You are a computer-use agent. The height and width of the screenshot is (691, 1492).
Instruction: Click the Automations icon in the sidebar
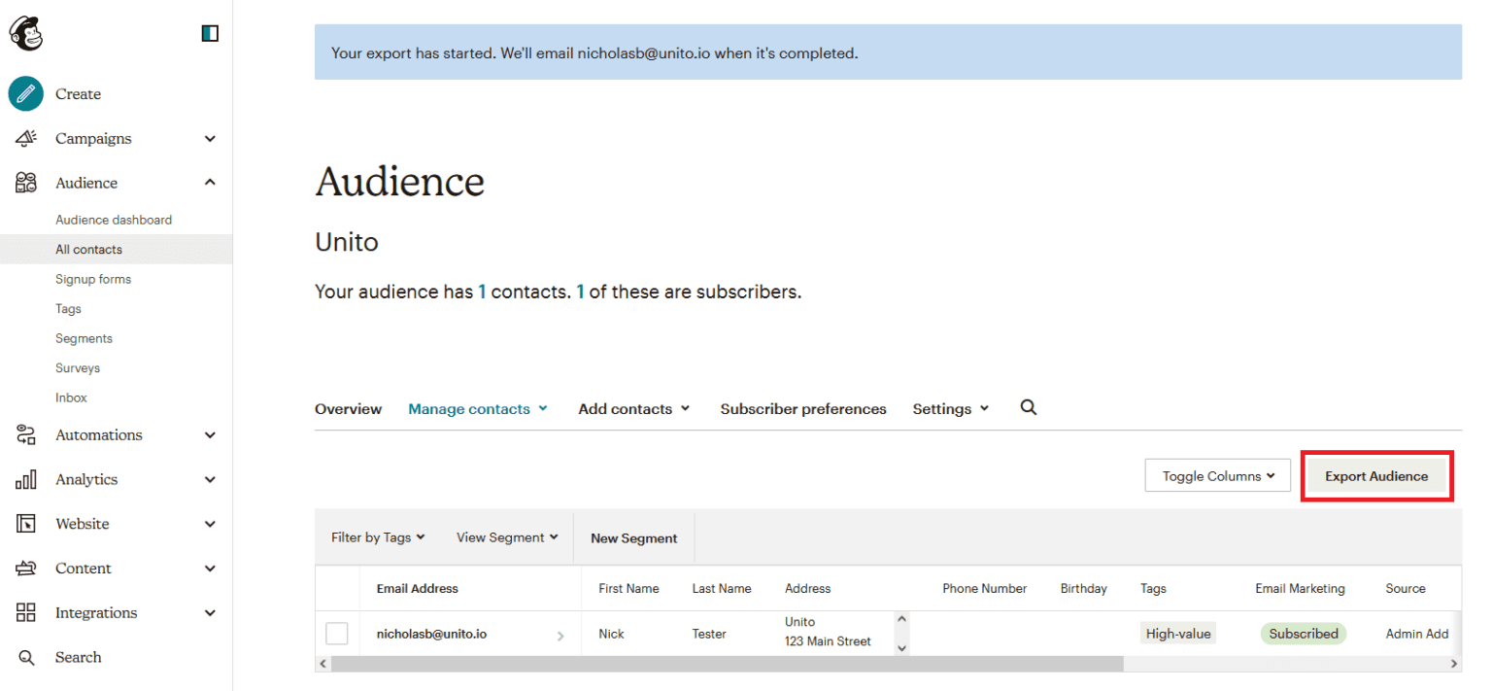tap(25, 434)
